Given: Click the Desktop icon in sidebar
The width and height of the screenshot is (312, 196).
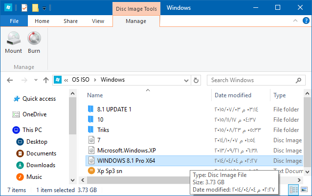Looking at the screenshot, I should coord(20,142).
